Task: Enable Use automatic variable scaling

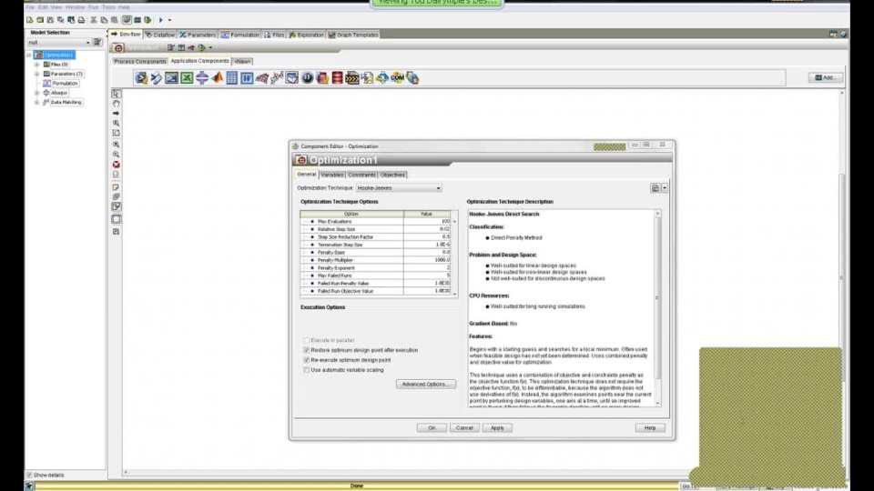Action: pyautogui.click(x=306, y=370)
